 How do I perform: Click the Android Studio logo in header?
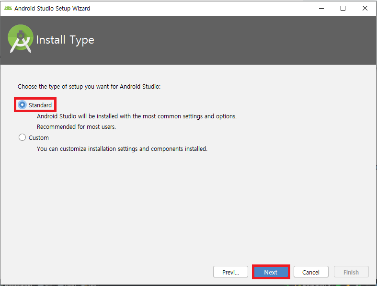[x=21, y=39]
